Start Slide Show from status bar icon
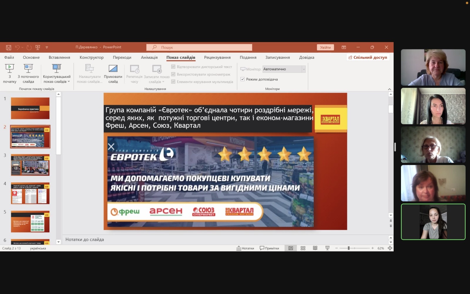The image size is (470, 294). (327, 248)
